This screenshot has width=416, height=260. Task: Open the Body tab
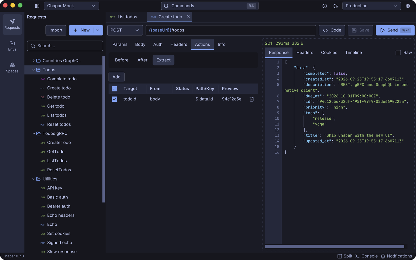pyautogui.click(x=140, y=44)
